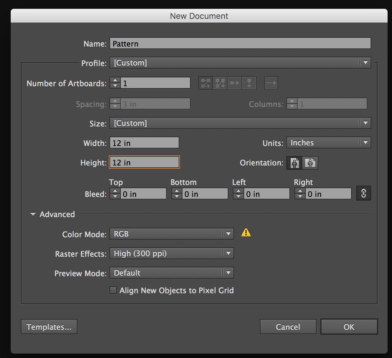
Task: Open the Profile dropdown
Action: pyautogui.click(x=240, y=63)
